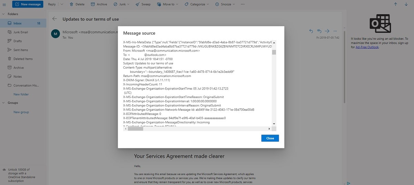Click the scroll down arrow in message source
414x185 pixels.
[x=274, y=124]
